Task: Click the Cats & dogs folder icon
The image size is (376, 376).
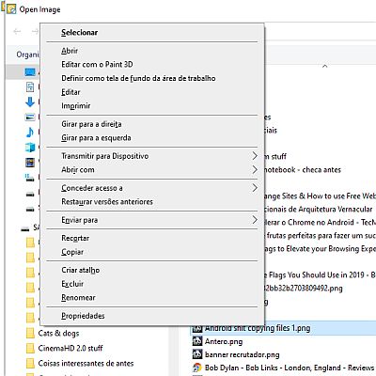Action: click(x=30, y=333)
